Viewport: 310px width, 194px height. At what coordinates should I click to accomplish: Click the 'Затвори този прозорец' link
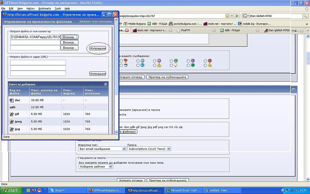click(x=96, y=22)
